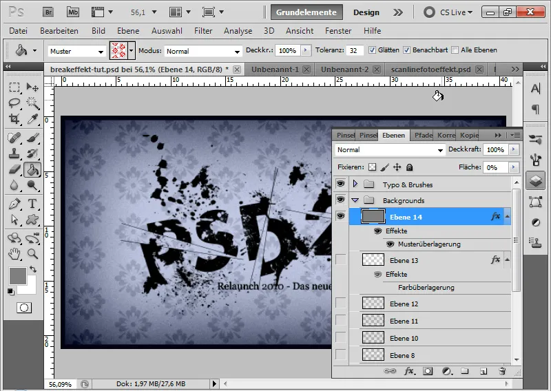Select the Eraser tool
551x391 pixels.
(x=14, y=169)
